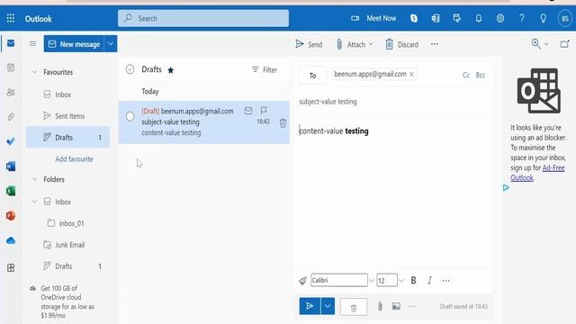
Task: Open Sent Items folder
Action: (x=68, y=116)
